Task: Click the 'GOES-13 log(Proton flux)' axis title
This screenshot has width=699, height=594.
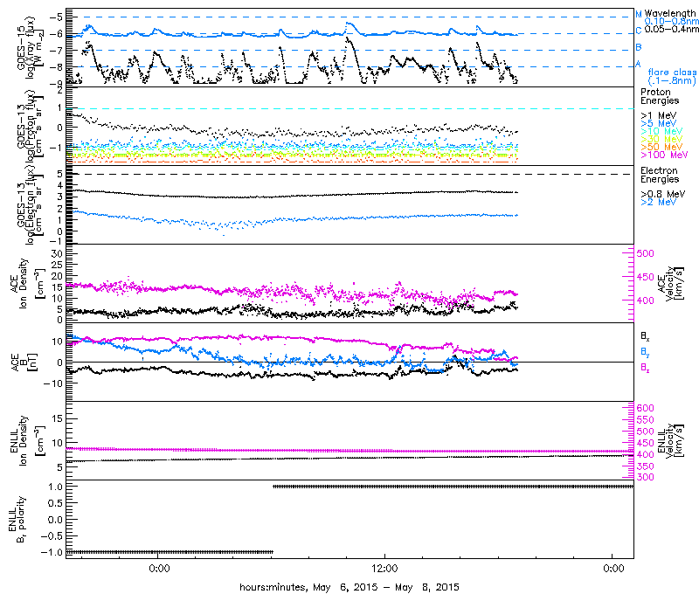Action: 31,126
